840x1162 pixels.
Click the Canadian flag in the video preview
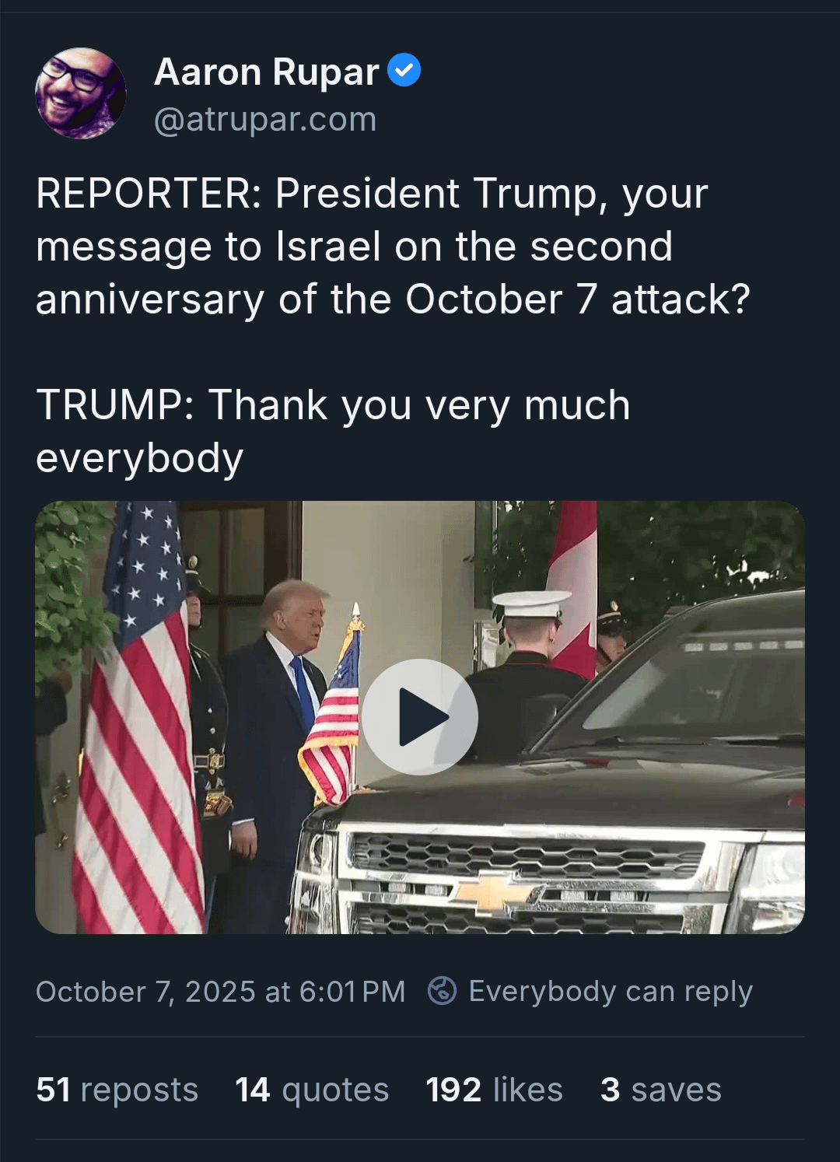tap(573, 576)
